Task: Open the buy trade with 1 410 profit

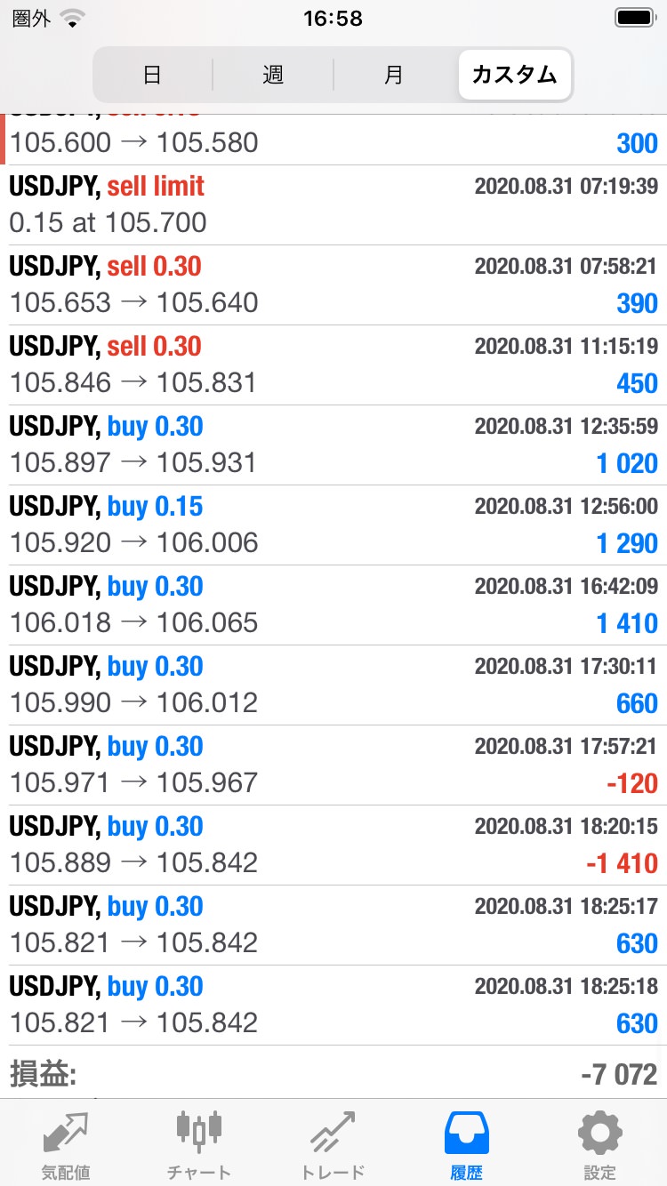Action: (333, 605)
